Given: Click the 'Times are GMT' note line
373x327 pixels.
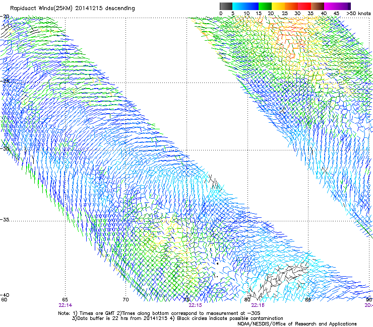Looking at the screenshot, I should tap(159, 313).
